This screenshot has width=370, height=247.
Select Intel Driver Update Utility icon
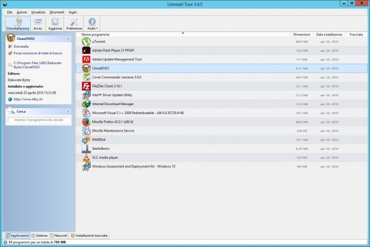click(x=86, y=95)
